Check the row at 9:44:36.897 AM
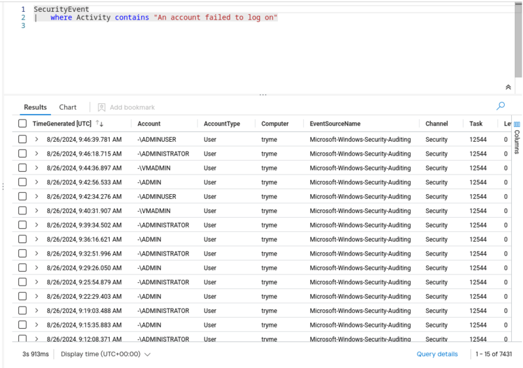This screenshot has width=523, height=368. point(22,168)
